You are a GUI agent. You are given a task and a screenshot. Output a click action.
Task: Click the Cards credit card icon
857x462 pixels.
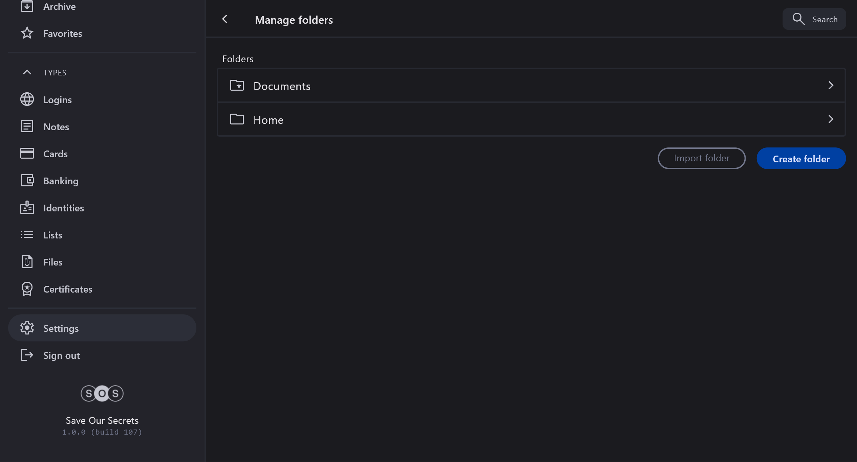(27, 154)
